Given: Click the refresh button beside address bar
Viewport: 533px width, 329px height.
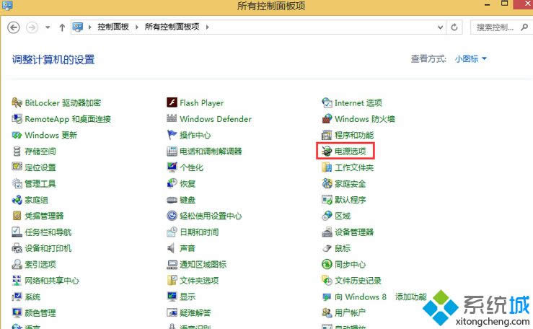Looking at the screenshot, I should click(x=455, y=27).
